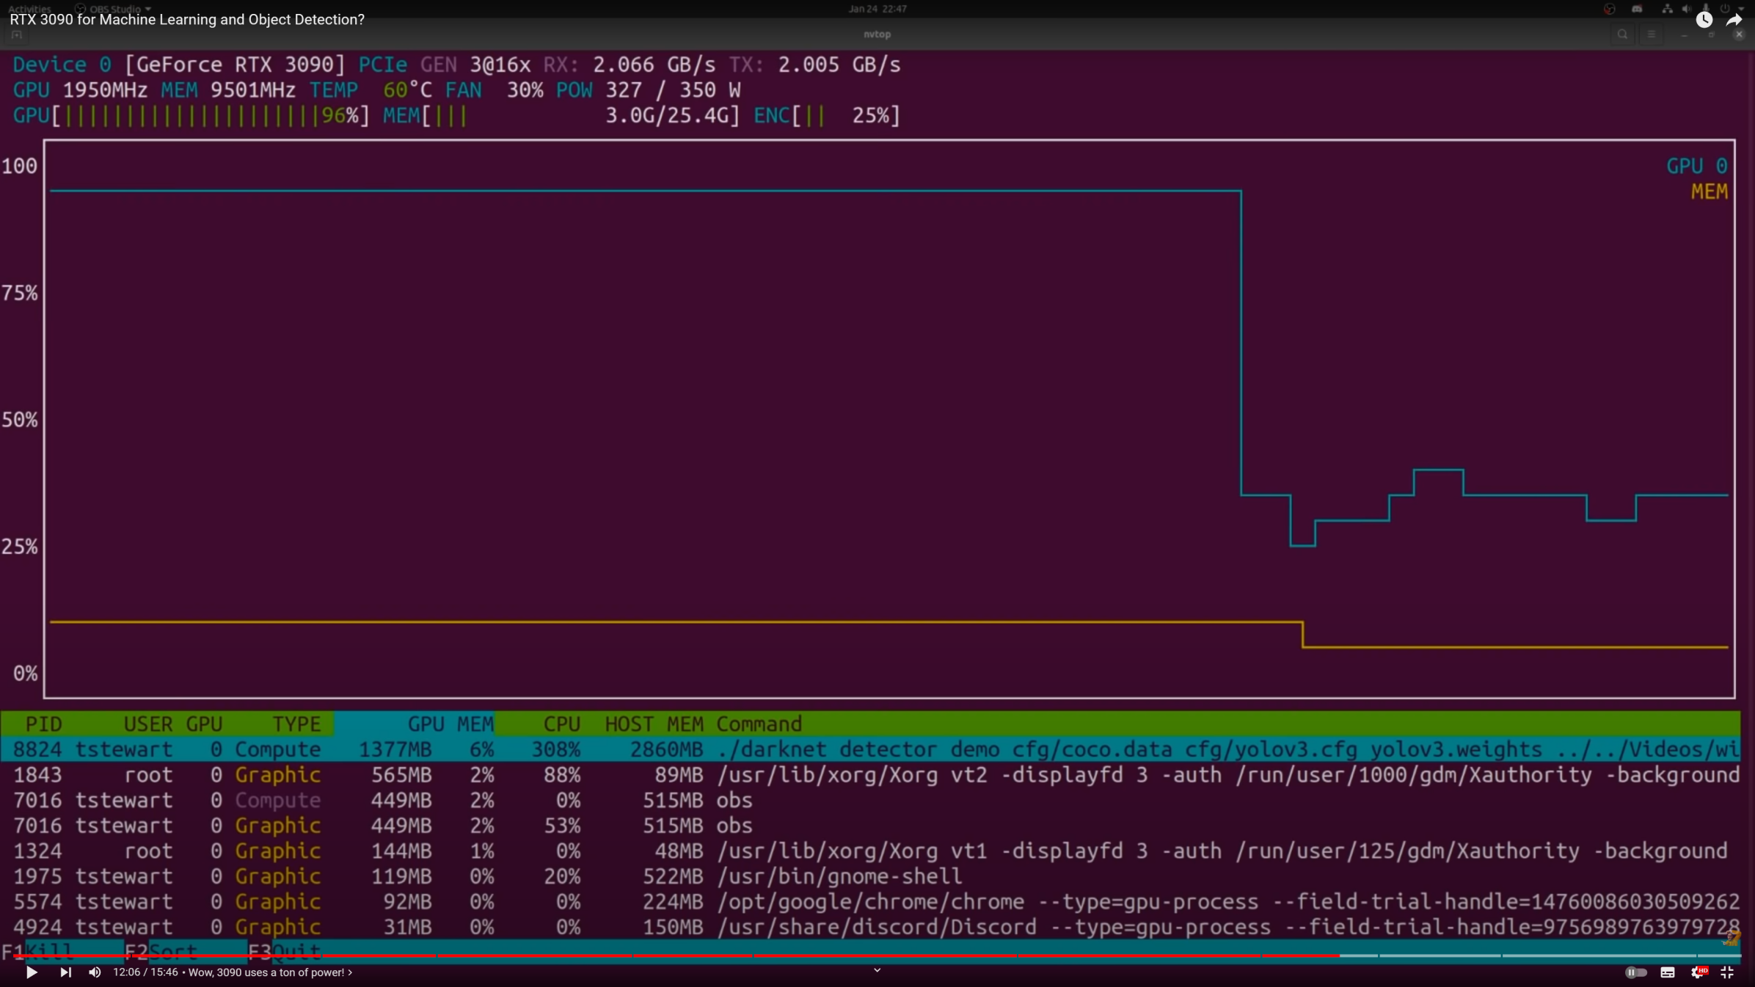
Task: Click the TEMP 60°C reading
Action: click(371, 90)
